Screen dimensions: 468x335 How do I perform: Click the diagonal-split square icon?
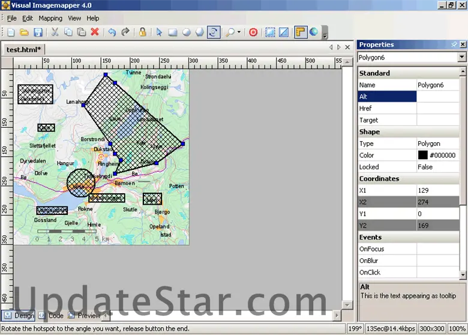tap(284, 32)
